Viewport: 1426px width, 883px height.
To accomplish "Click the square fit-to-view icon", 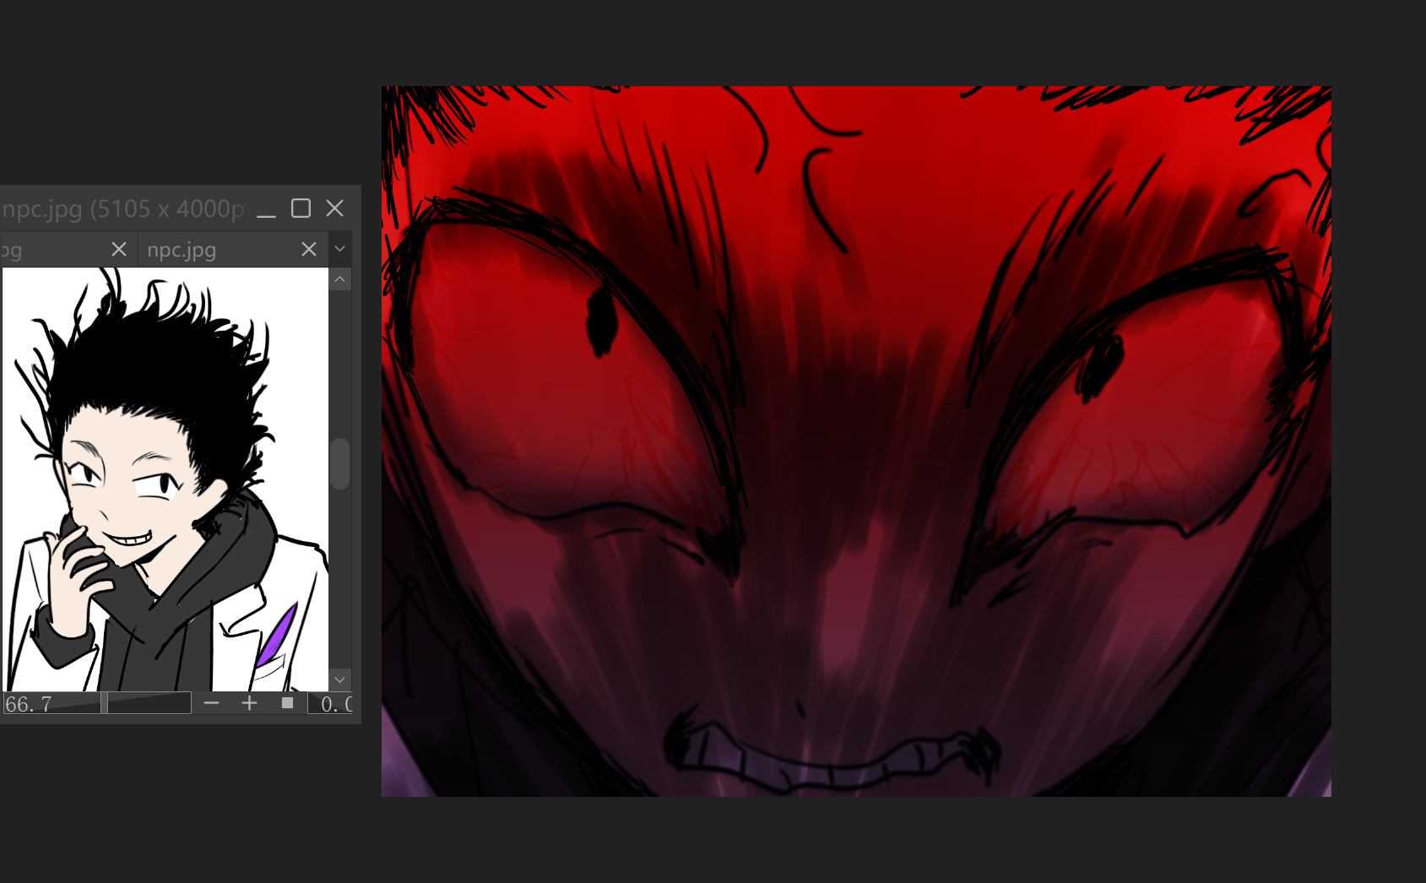I will tap(287, 703).
